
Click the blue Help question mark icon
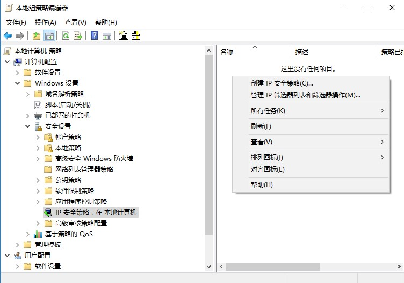(x=95, y=36)
